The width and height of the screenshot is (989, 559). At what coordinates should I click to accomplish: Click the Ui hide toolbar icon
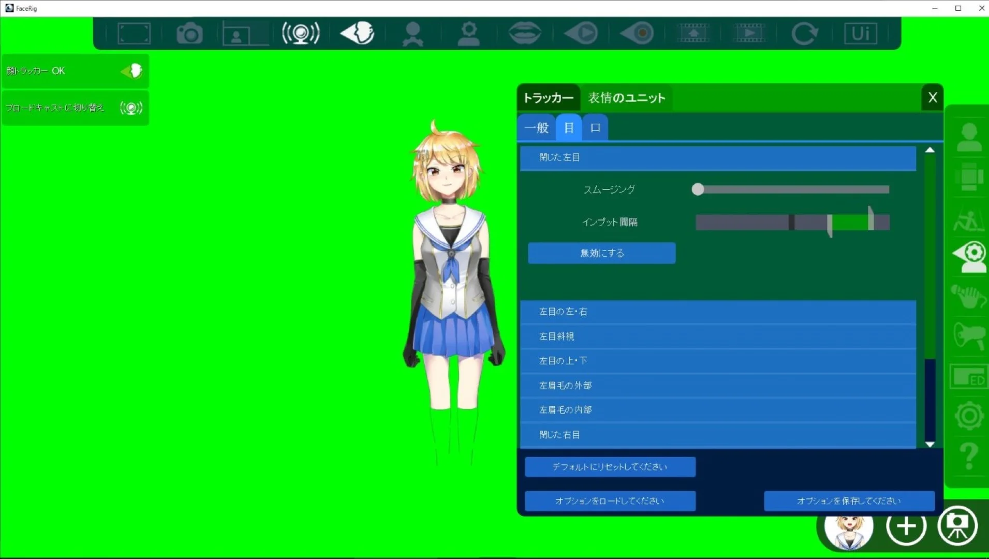click(860, 33)
